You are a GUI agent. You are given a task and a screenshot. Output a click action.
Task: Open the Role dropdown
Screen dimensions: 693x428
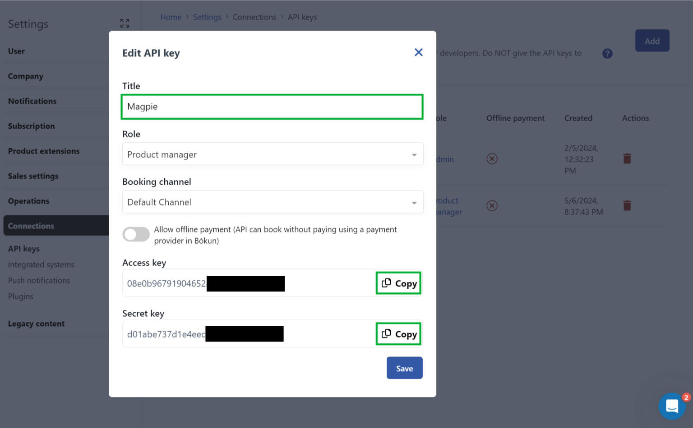coord(273,155)
